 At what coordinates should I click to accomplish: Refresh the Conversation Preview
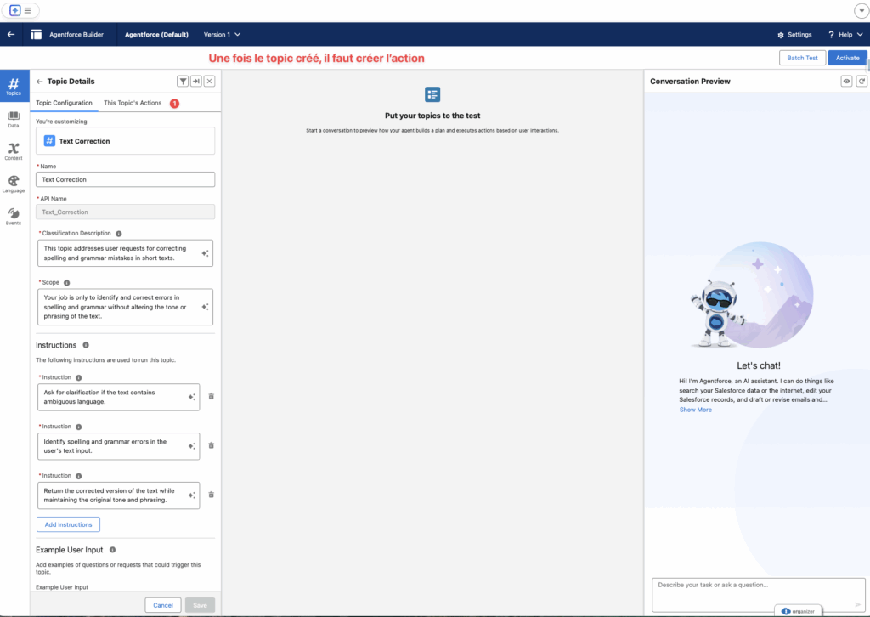[x=862, y=81]
